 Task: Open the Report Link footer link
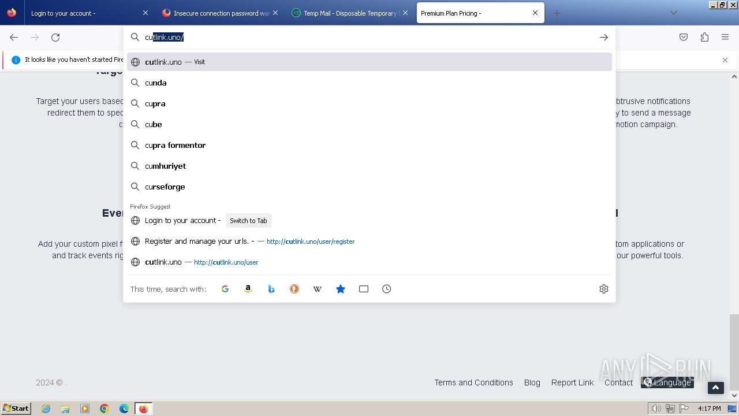pyautogui.click(x=572, y=382)
